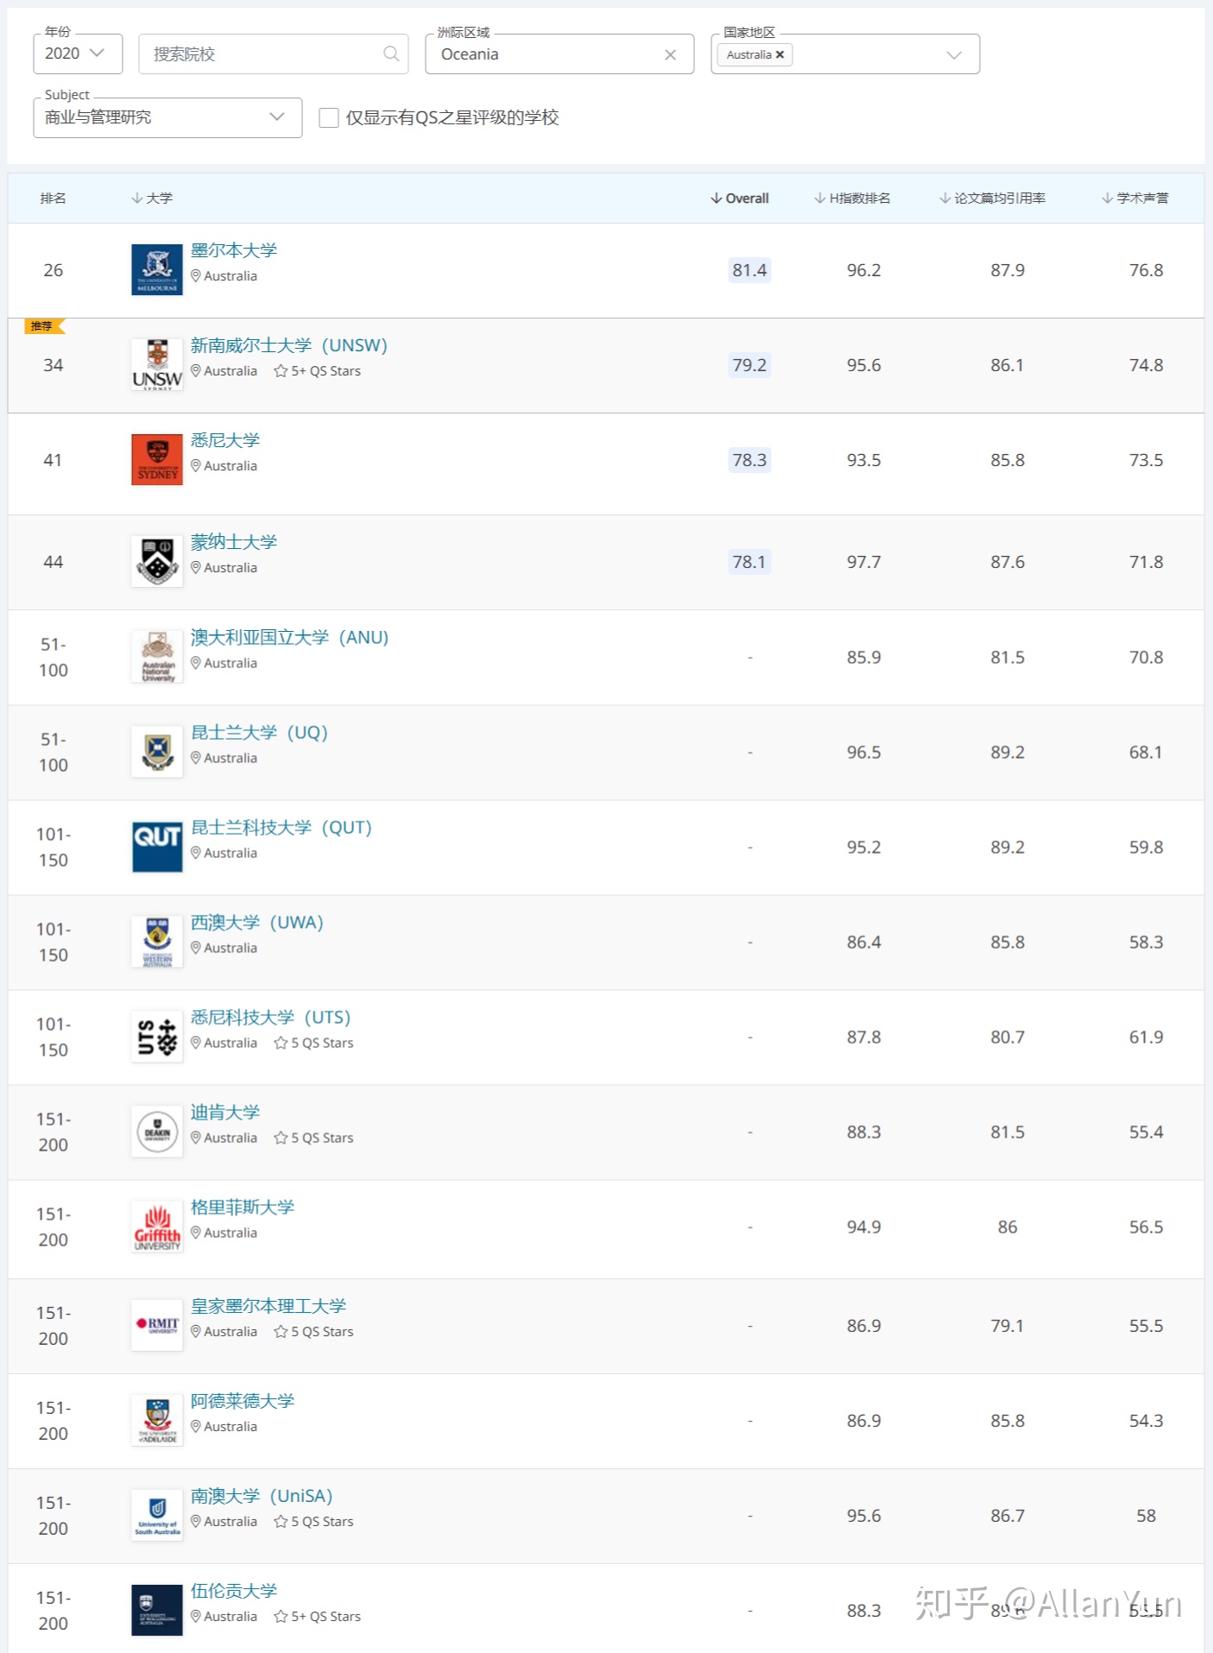The height and width of the screenshot is (1653, 1213).
Task: Expand the country dropdown arrow
Action: point(954,54)
